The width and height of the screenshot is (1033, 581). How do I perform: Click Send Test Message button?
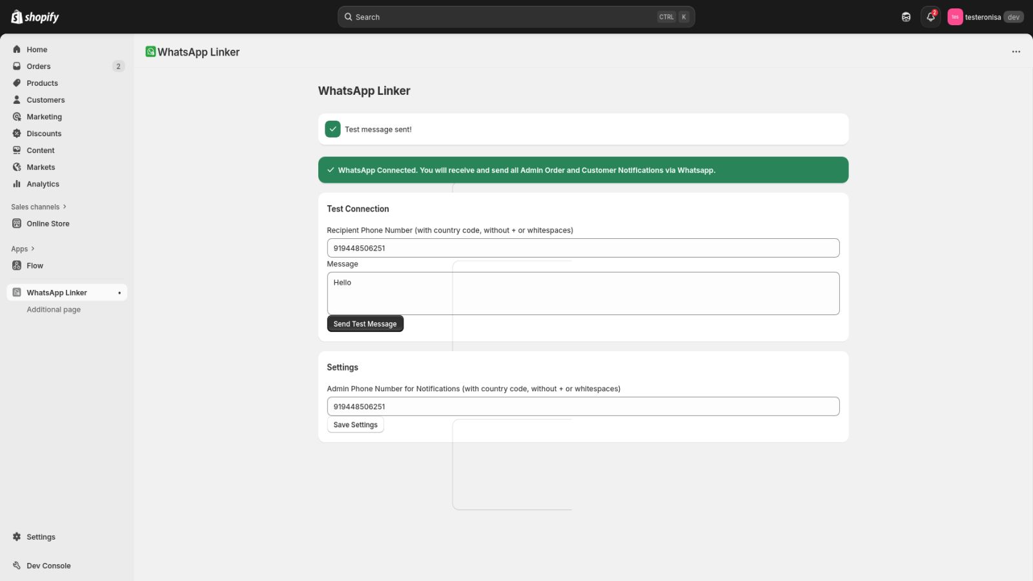365,324
